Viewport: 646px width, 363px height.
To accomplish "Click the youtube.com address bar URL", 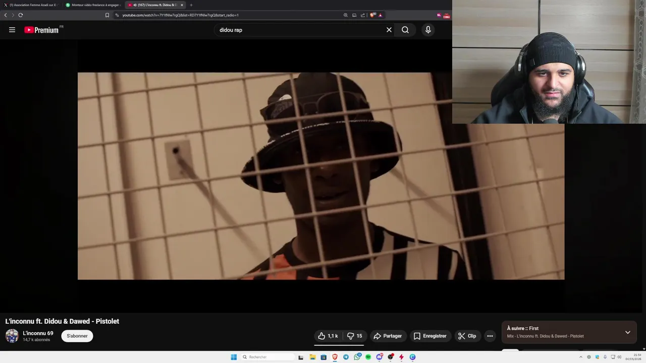I will [x=180, y=15].
